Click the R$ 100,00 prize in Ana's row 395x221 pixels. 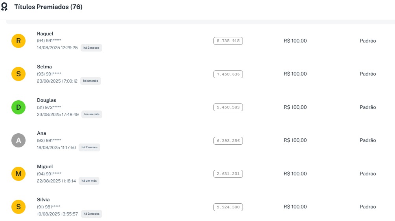tap(295, 140)
